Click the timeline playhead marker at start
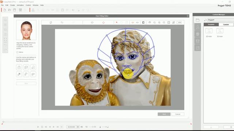Image resolution: width=234 pixels, height=131 pixels. (3, 122)
